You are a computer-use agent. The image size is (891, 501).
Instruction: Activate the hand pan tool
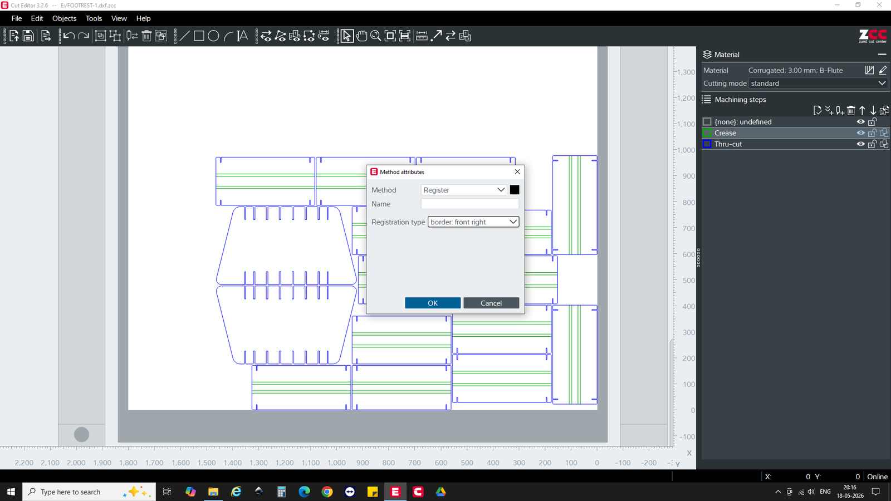361,36
